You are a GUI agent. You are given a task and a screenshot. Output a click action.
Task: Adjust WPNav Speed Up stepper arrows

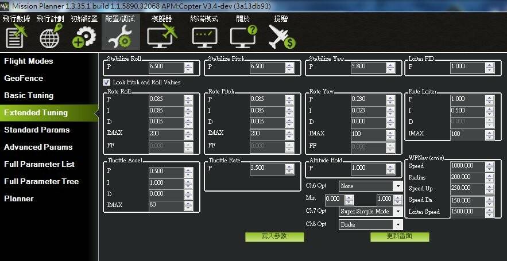(490, 189)
